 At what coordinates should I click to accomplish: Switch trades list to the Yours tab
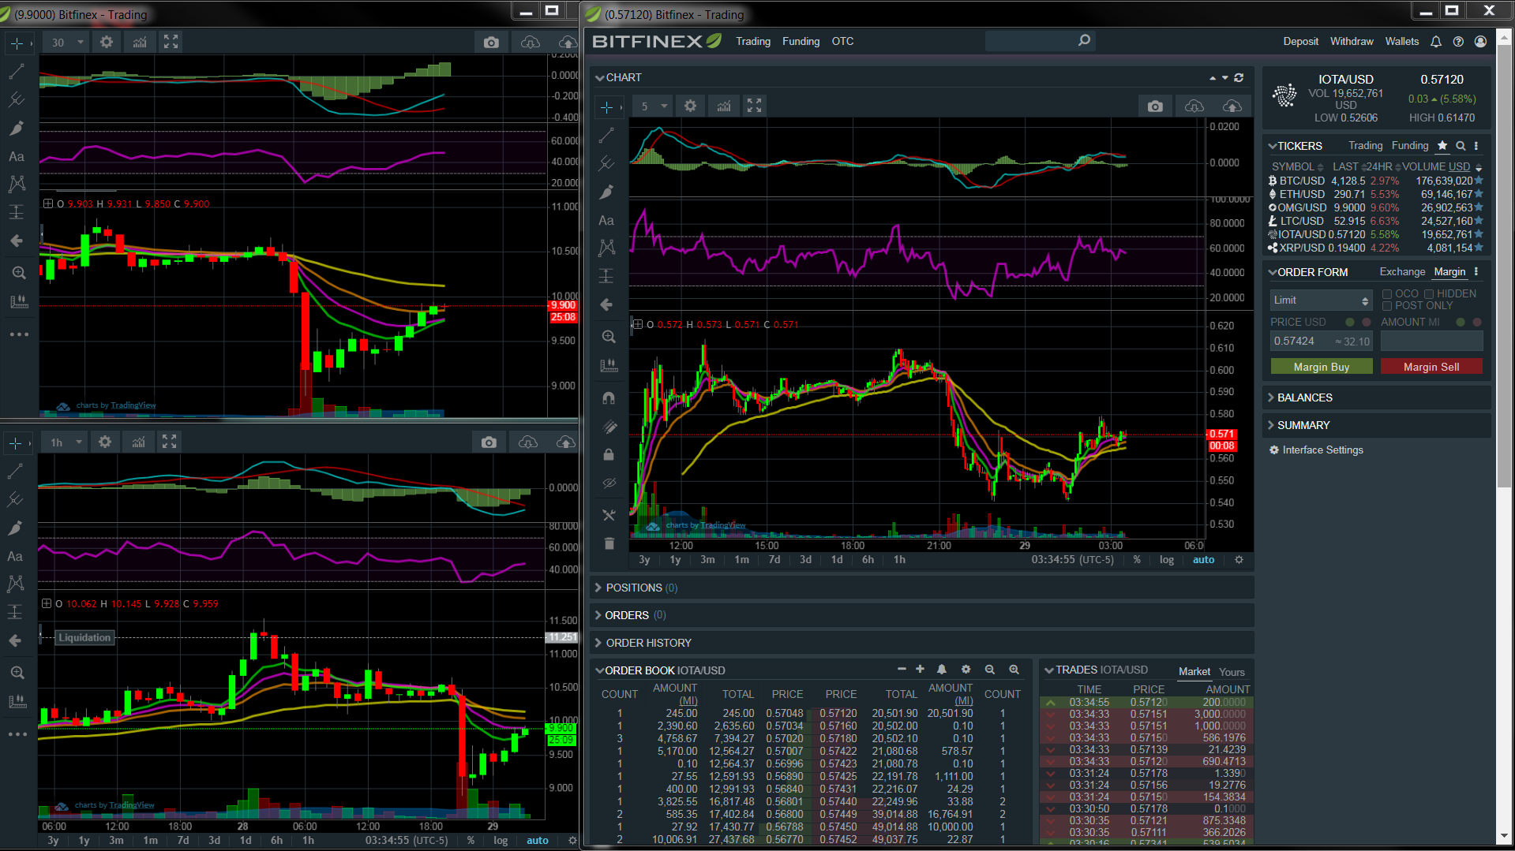coord(1232,672)
